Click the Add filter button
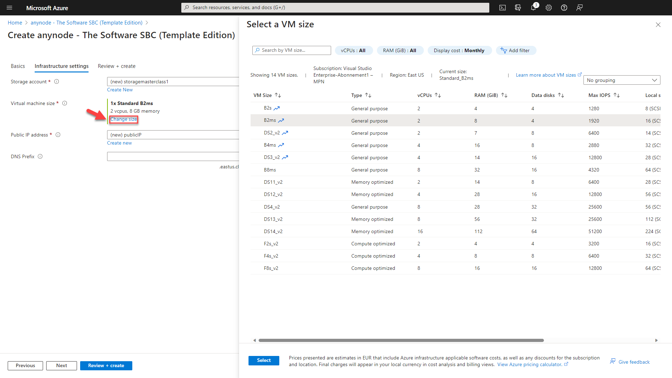 pos(516,50)
